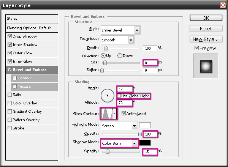The image size is (228, 167).
Task: Select the Up direction radio button
Action: click(103, 56)
